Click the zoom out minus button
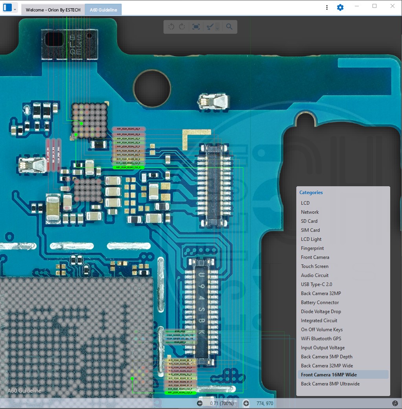 (200, 403)
